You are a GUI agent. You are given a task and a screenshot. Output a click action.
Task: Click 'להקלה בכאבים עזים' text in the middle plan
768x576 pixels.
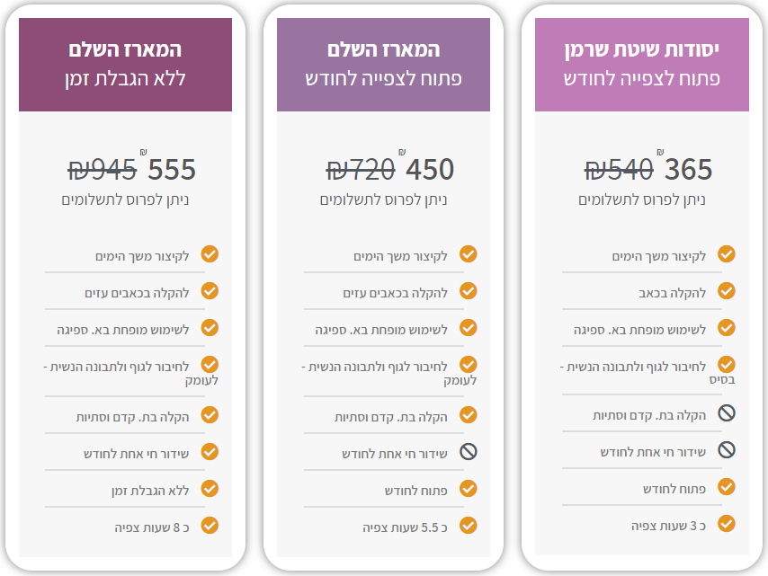pos(396,293)
